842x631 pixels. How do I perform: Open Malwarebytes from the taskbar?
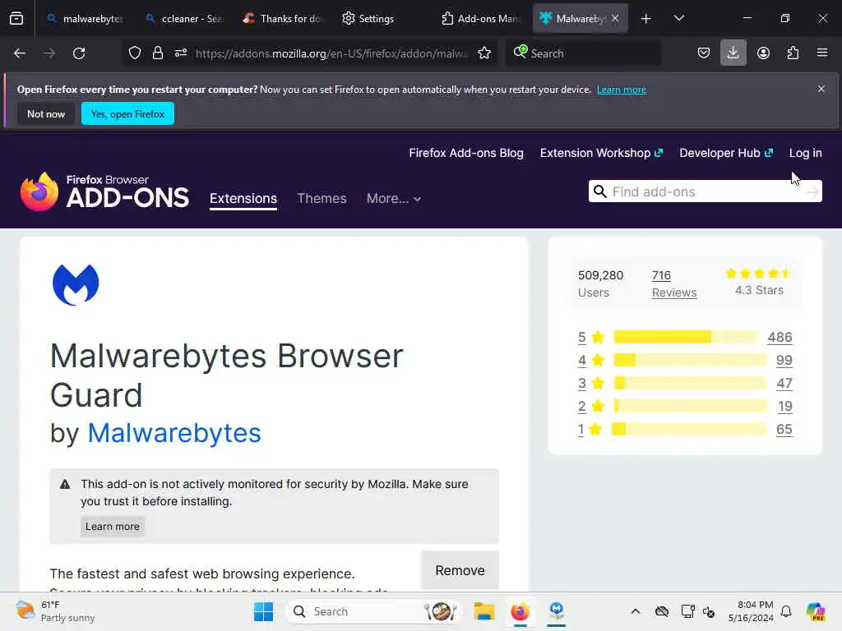tap(557, 611)
